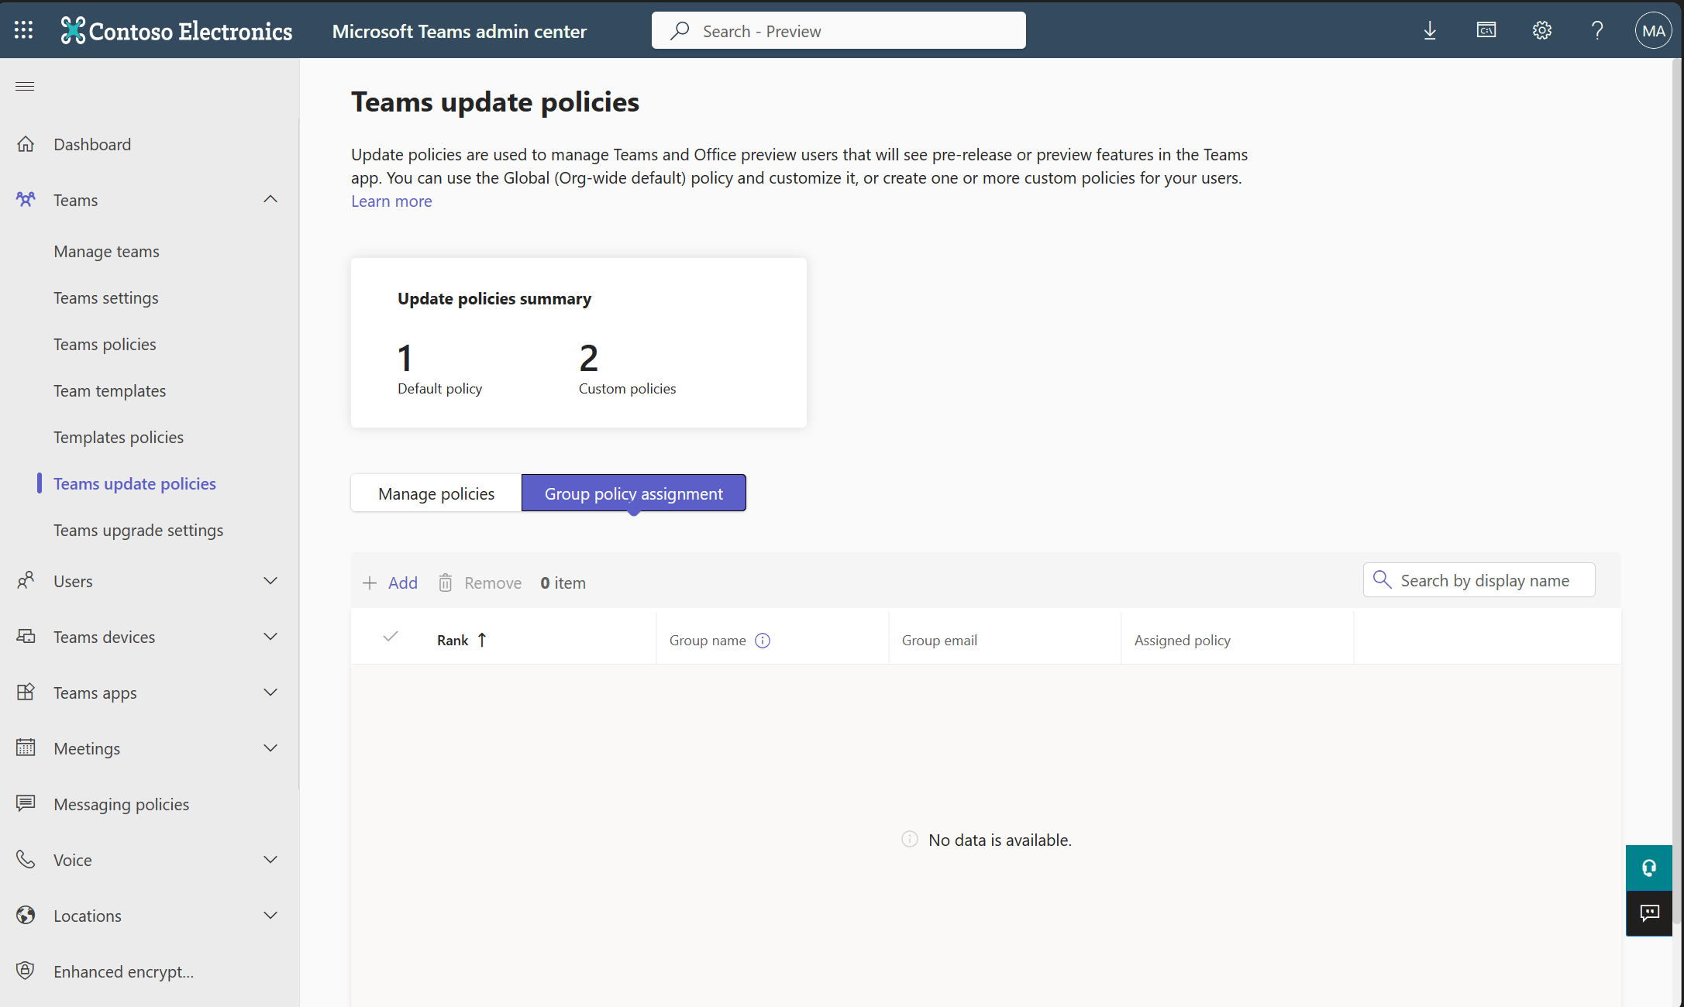Expand the Meetings navigation section
Image resolution: width=1684 pixels, height=1007 pixels.
pyautogui.click(x=270, y=748)
